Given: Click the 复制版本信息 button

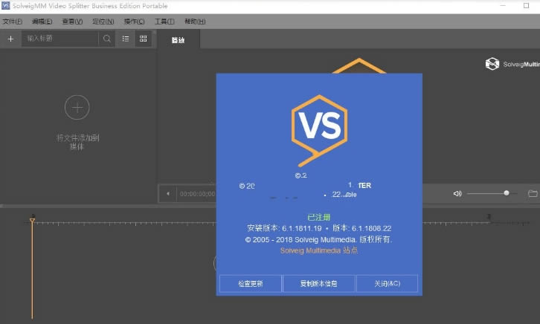Looking at the screenshot, I should pos(319,283).
